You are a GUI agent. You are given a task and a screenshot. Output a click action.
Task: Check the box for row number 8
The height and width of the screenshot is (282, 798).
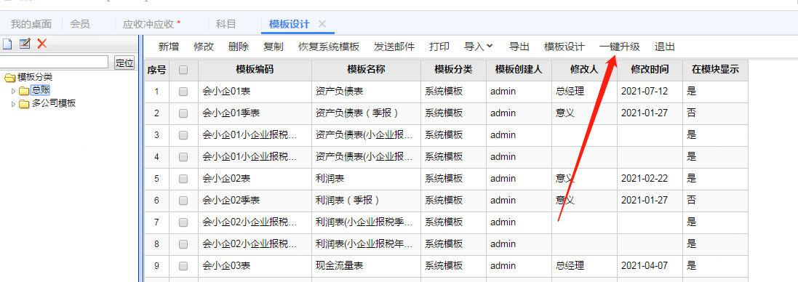point(183,244)
